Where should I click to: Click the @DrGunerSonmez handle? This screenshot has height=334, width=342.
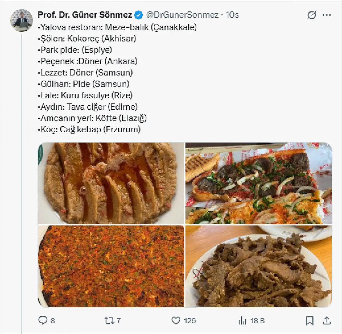pos(182,15)
